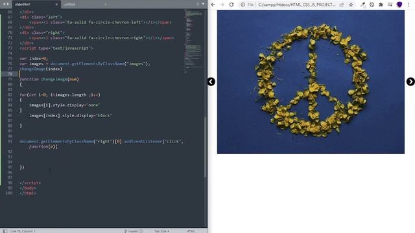The height and width of the screenshot is (233, 415).
Task: Click the fa-circle-chevron-right span line
Action: [x=102, y=38]
